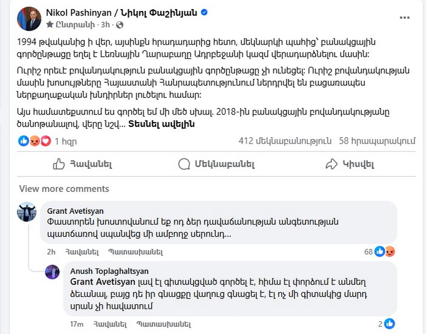Open Nikol Pashinyan's profile picture
This screenshot has width=426, height=334.
(29, 19)
